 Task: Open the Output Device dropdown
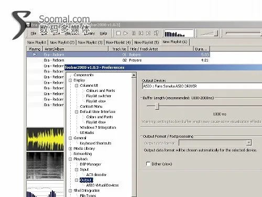point(202,86)
